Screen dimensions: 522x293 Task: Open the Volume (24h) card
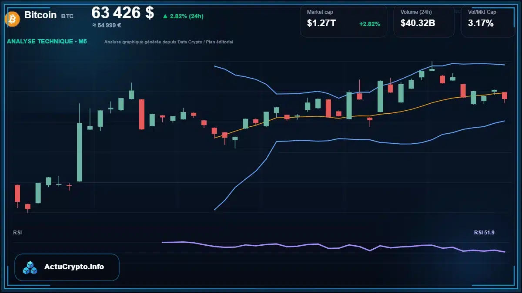click(x=424, y=21)
